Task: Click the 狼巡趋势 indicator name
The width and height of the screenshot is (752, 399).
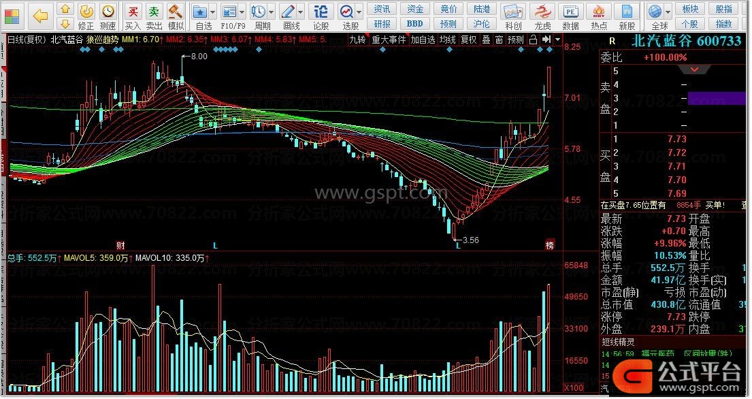Action: [102, 39]
